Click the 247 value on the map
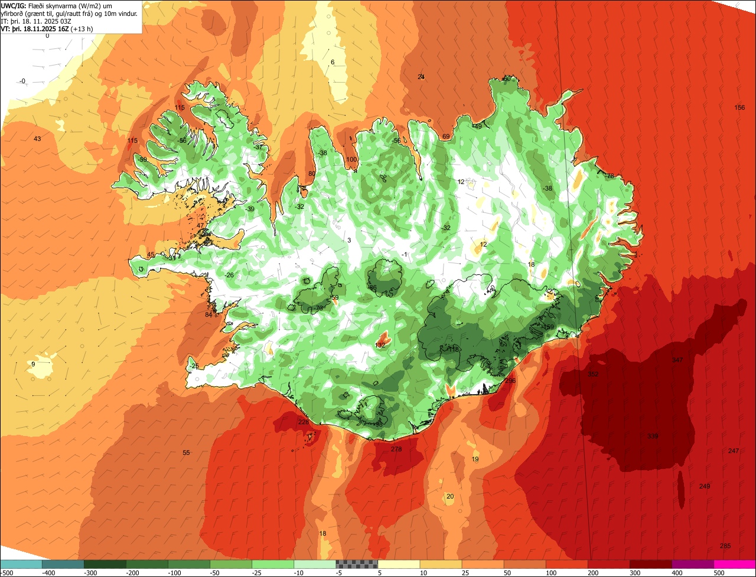This screenshot has height=577, width=756. pos(734,451)
